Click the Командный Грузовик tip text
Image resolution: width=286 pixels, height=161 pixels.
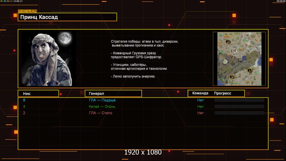(x=136, y=55)
